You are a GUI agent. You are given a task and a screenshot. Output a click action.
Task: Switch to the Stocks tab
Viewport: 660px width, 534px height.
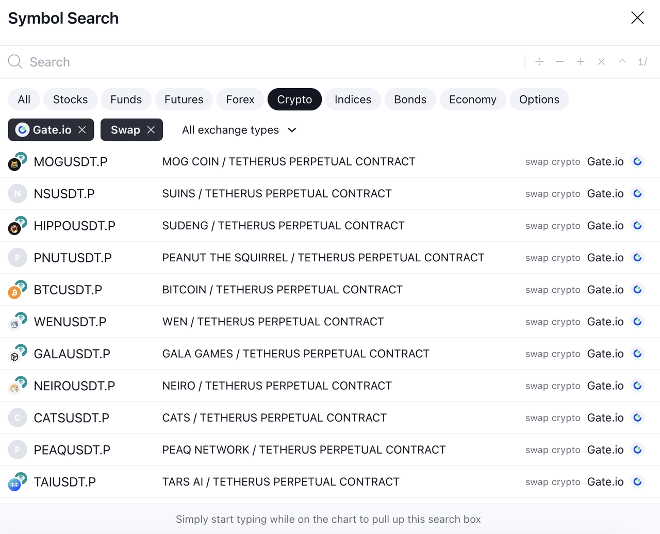[70, 99]
